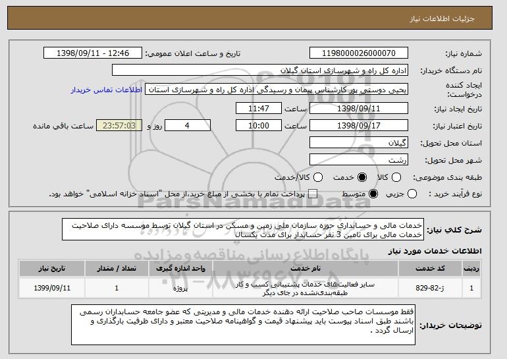Open the اطلاعات تماس خریدار link
This screenshot has height=359, width=507.
107,90
